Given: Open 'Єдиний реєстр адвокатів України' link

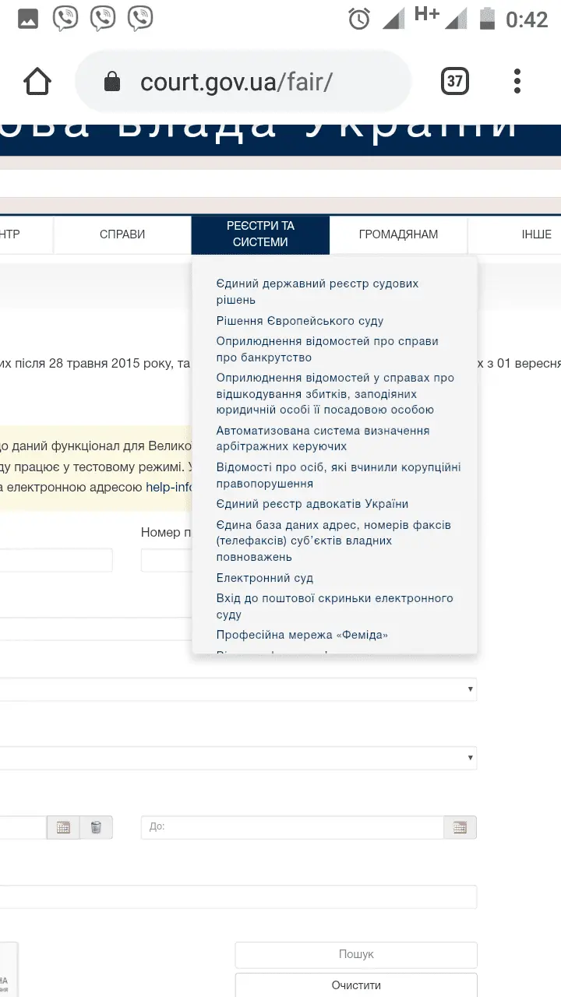Looking at the screenshot, I should (x=312, y=504).
